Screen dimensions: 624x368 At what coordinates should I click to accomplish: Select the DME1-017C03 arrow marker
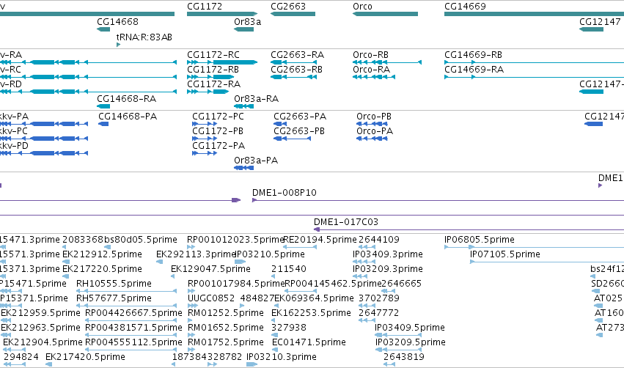(317, 229)
